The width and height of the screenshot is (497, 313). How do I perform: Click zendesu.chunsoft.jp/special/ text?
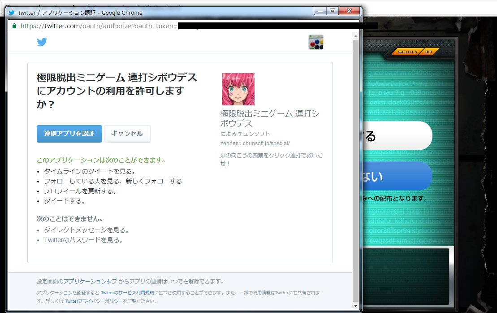pos(255,143)
